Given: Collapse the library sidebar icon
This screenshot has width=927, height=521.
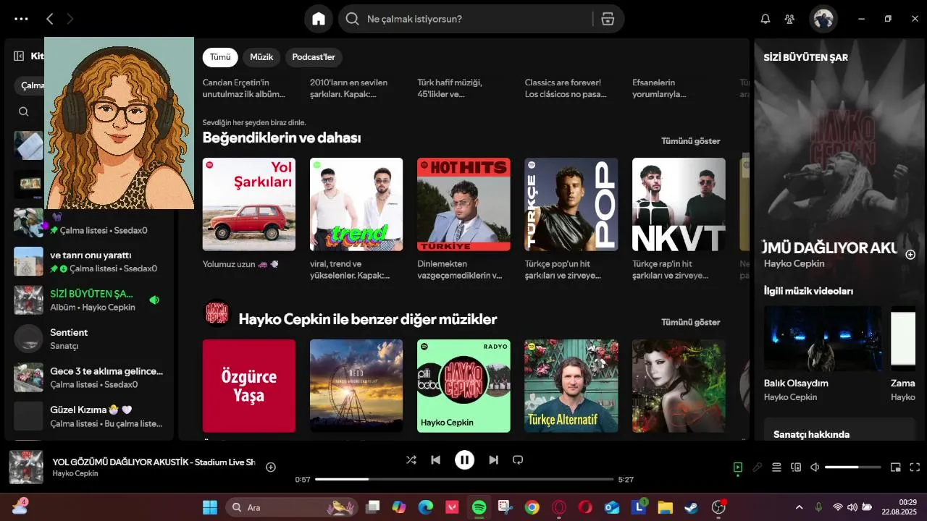Looking at the screenshot, I should [x=19, y=56].
